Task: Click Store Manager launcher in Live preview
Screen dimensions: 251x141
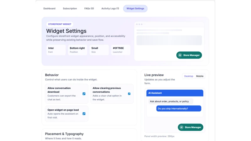Action: coord(190,127)
